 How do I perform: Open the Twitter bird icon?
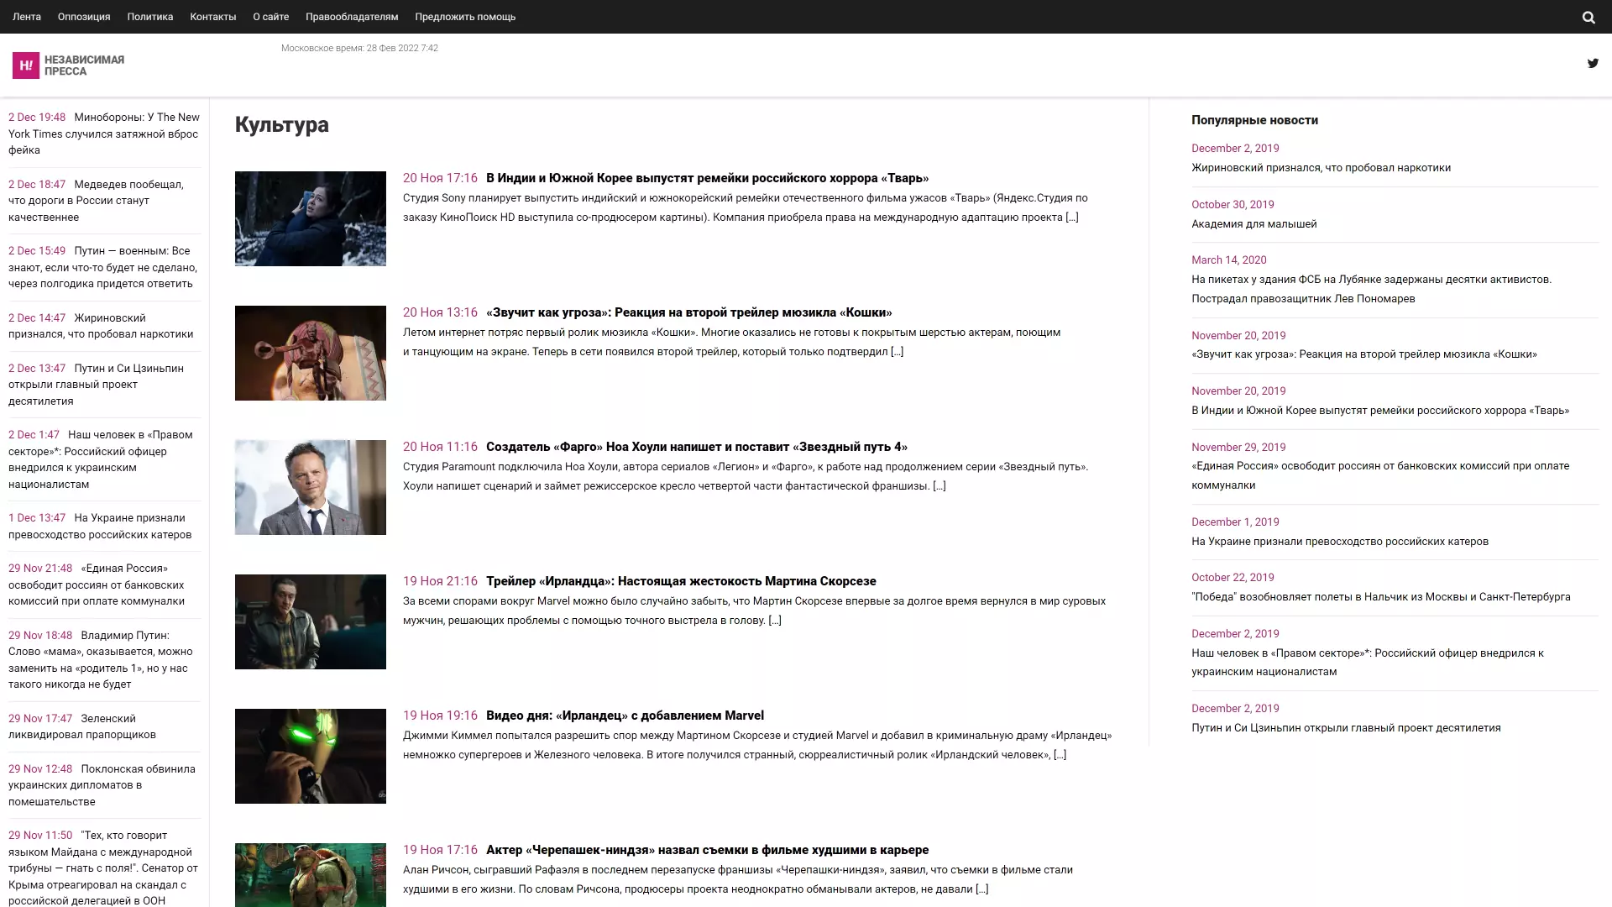point(1593,63)
